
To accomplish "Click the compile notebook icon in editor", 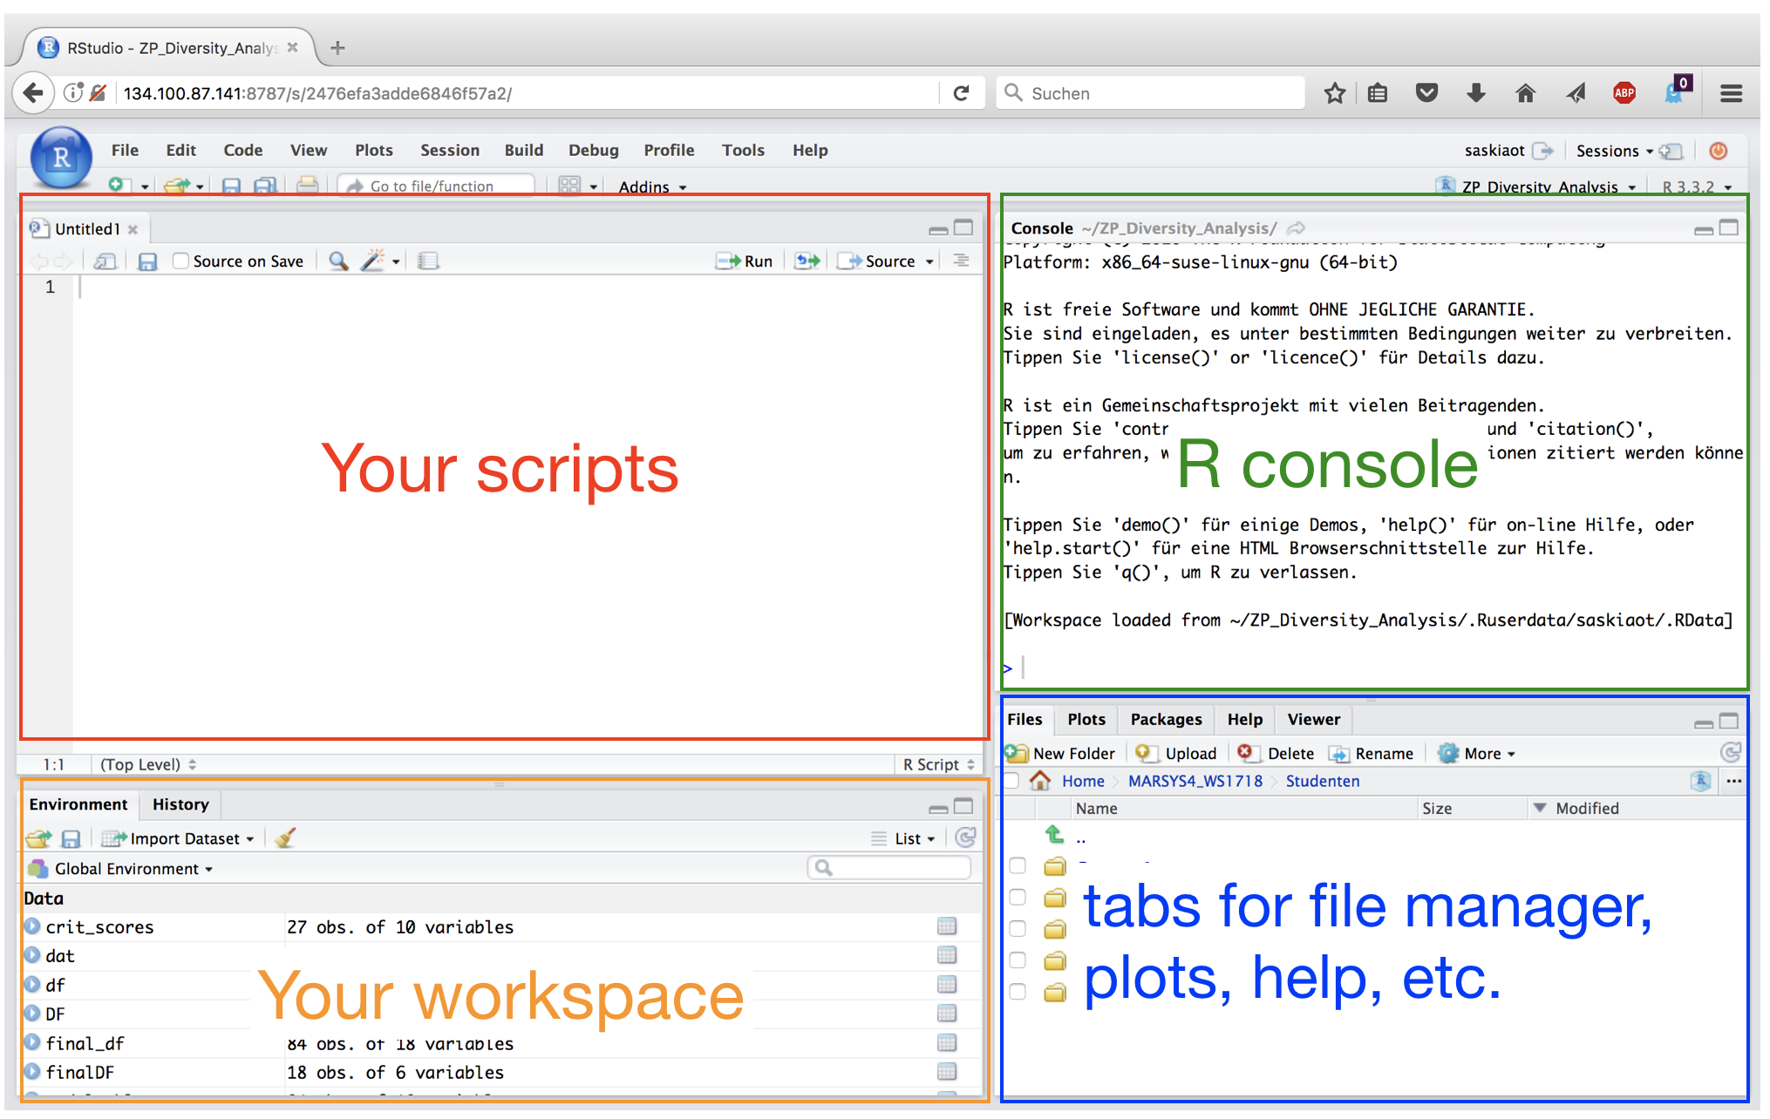I will click(428, 261).
